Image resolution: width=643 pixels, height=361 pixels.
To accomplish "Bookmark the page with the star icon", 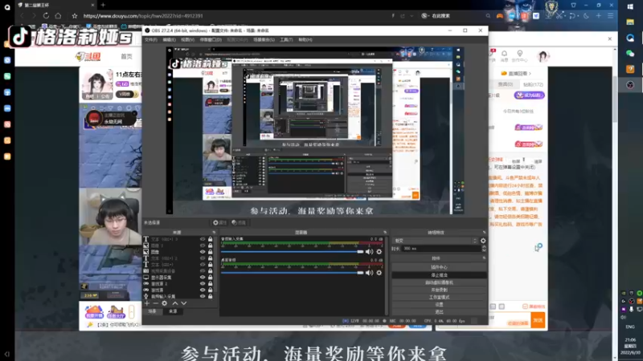I will [x=74, y=16].
